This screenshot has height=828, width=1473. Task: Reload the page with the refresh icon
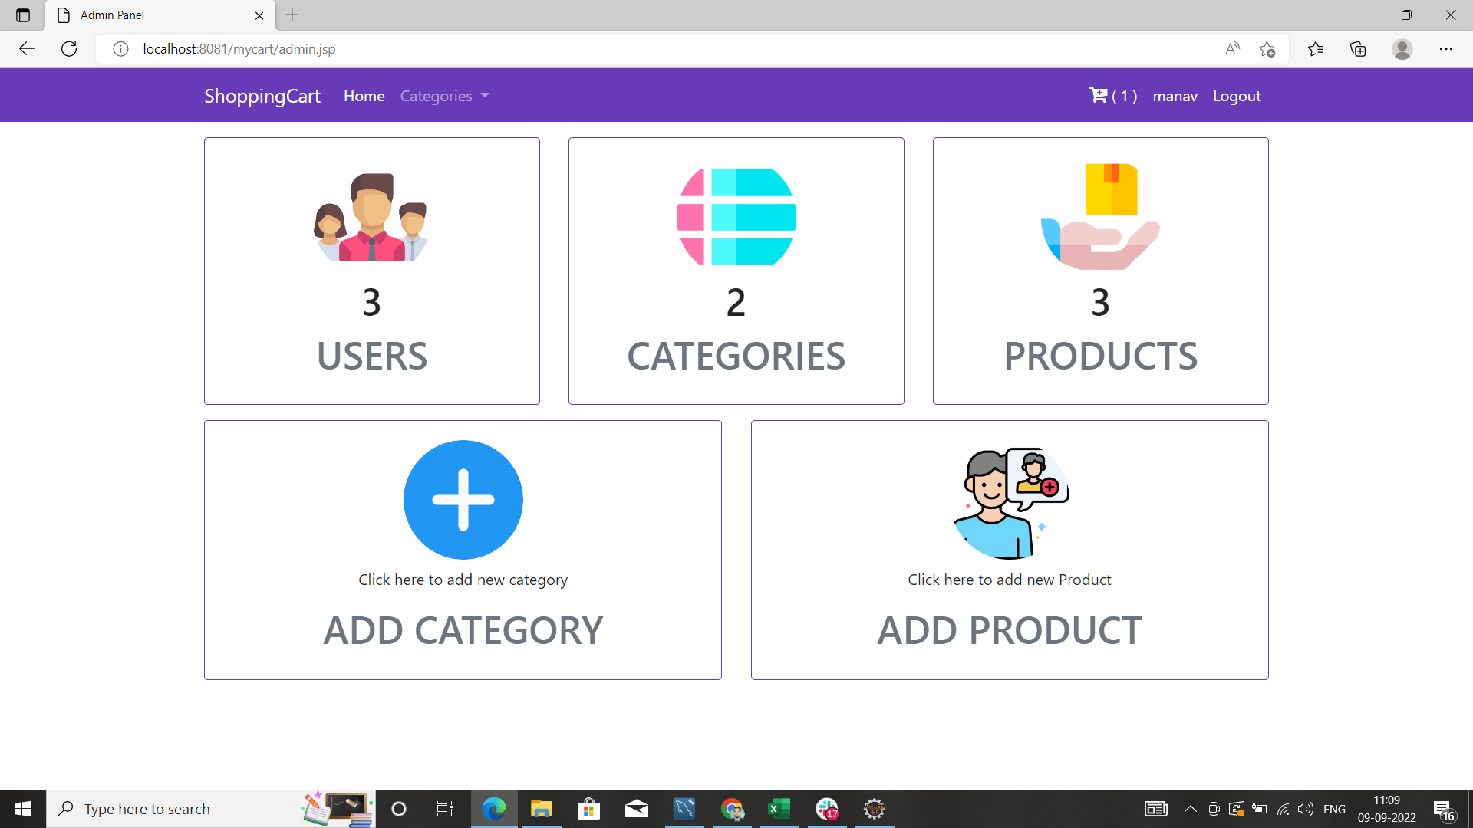[69, 48]
